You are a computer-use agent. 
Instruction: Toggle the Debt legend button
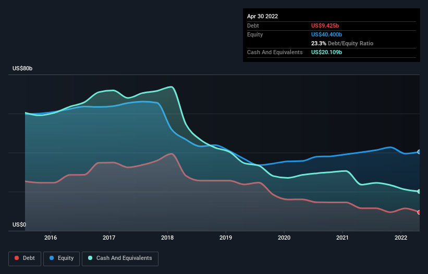pos(25,258)
